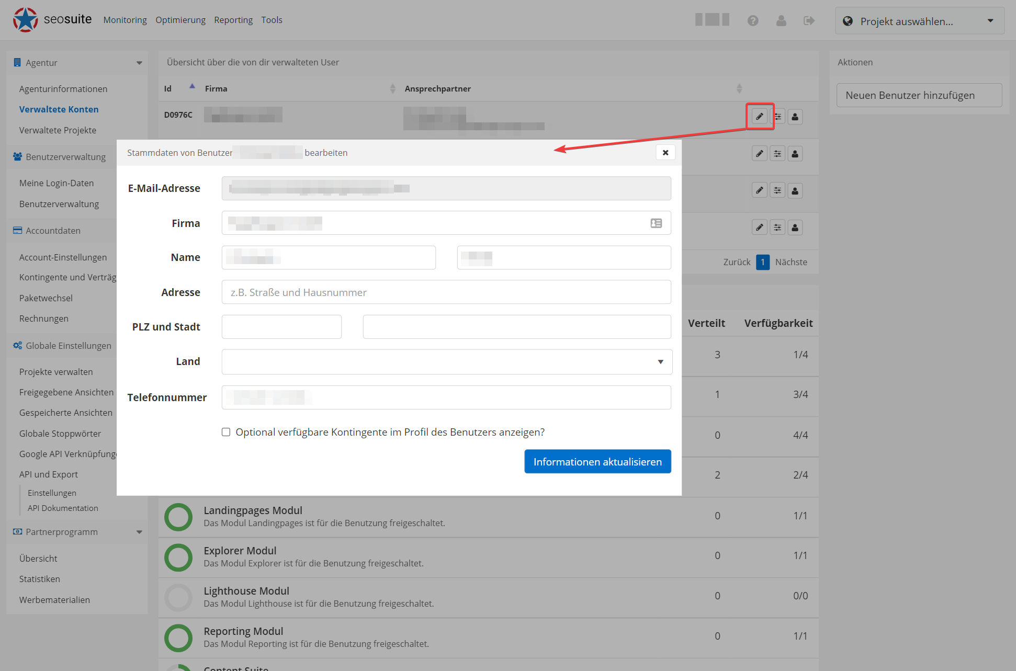
Task: Click the user profile icon for D0976C
Action: pyautogui.click(x=795, y=116)
